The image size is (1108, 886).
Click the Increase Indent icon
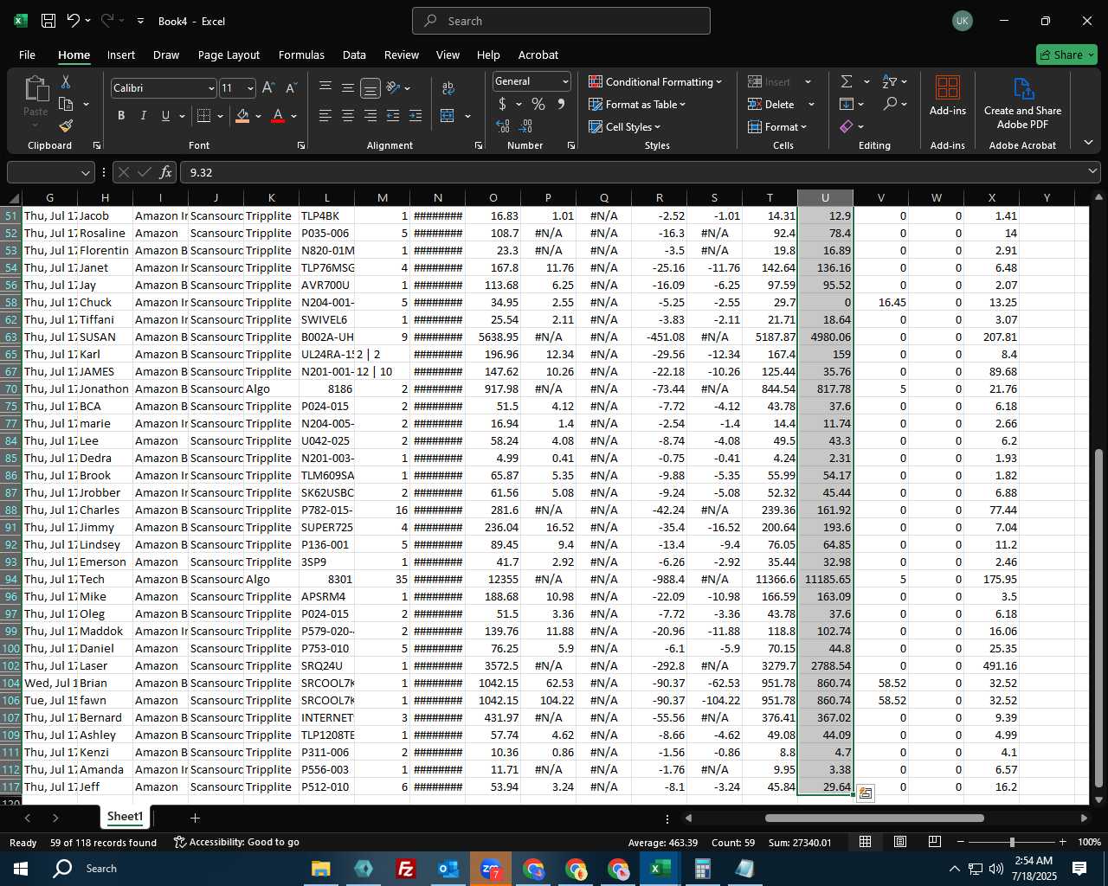[x=415, y=116]
